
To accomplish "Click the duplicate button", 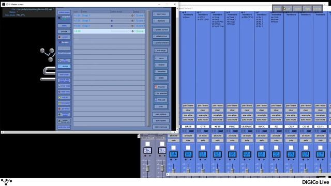I will pyautogui.click(x=161, y=21).
